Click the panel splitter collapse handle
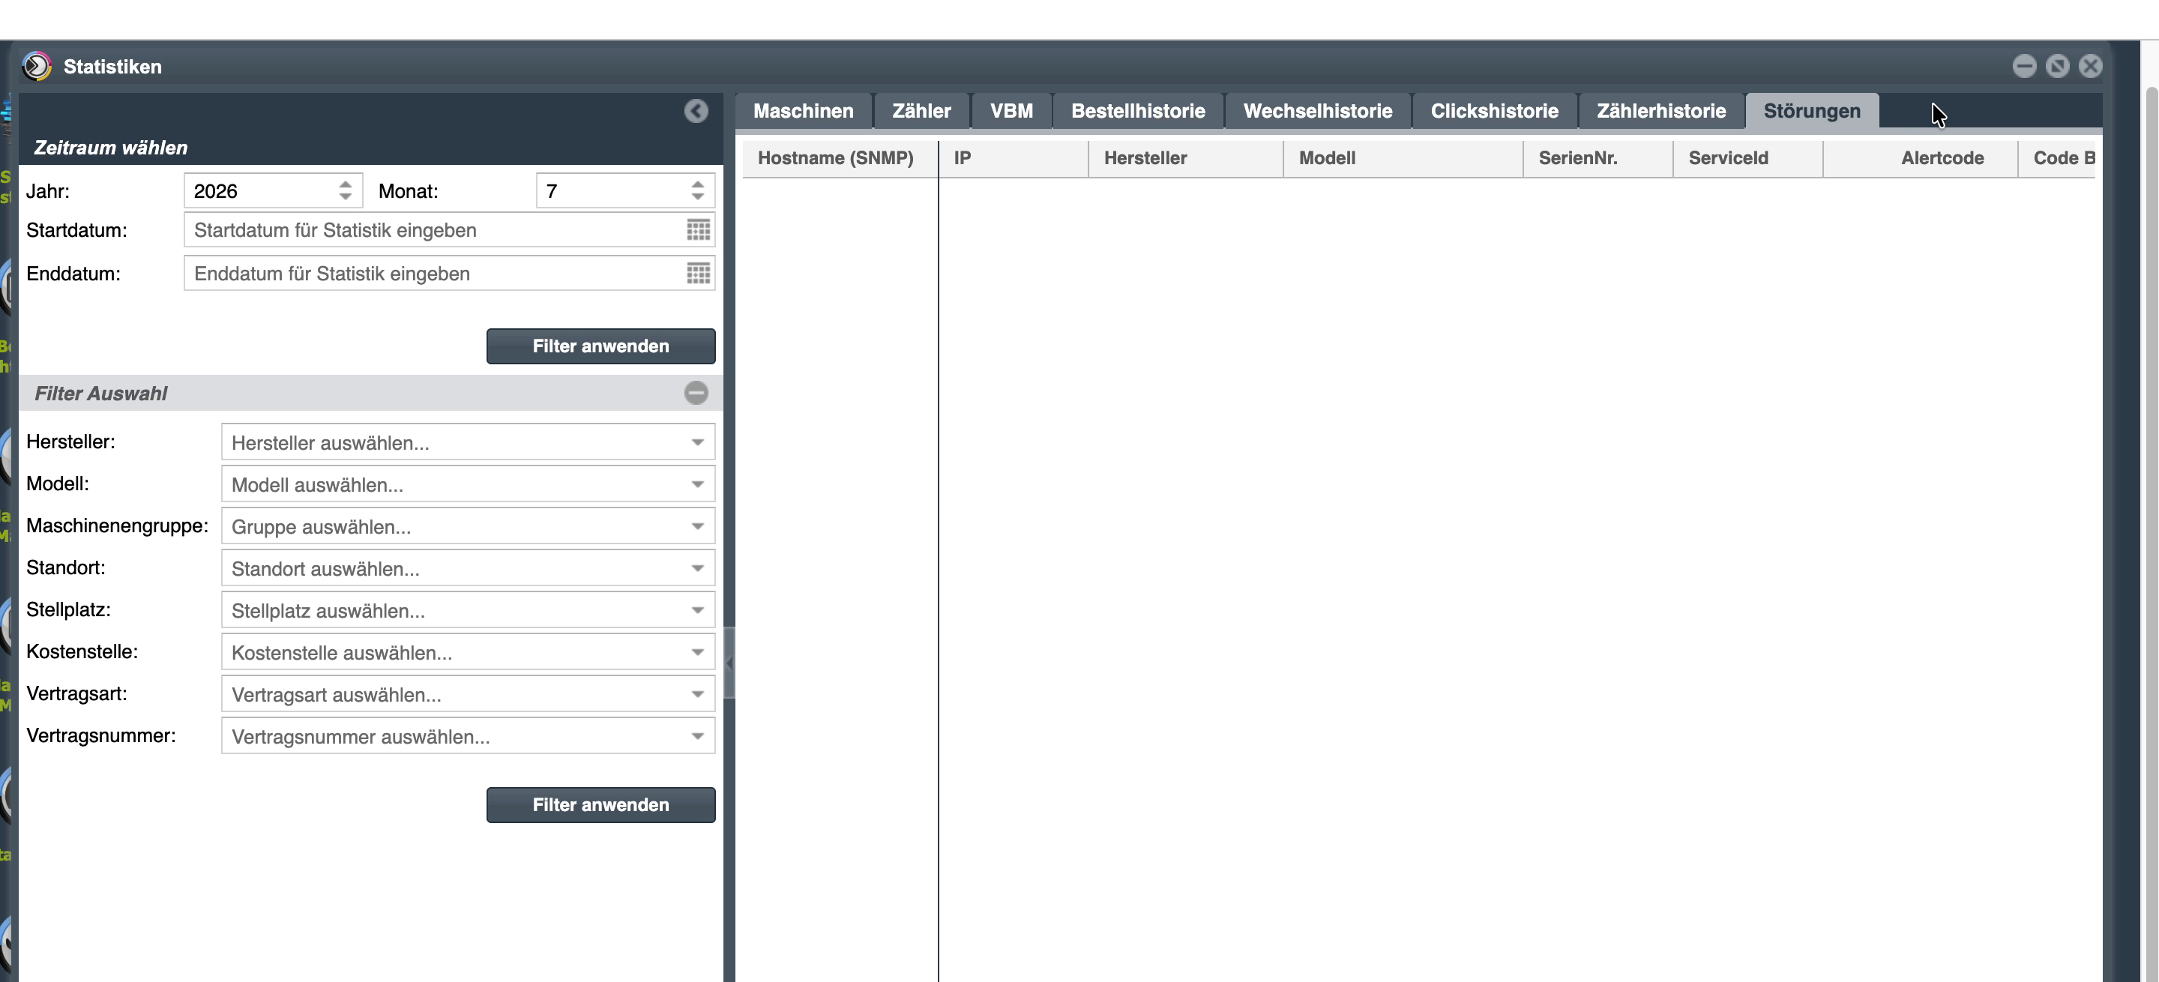 729,663
